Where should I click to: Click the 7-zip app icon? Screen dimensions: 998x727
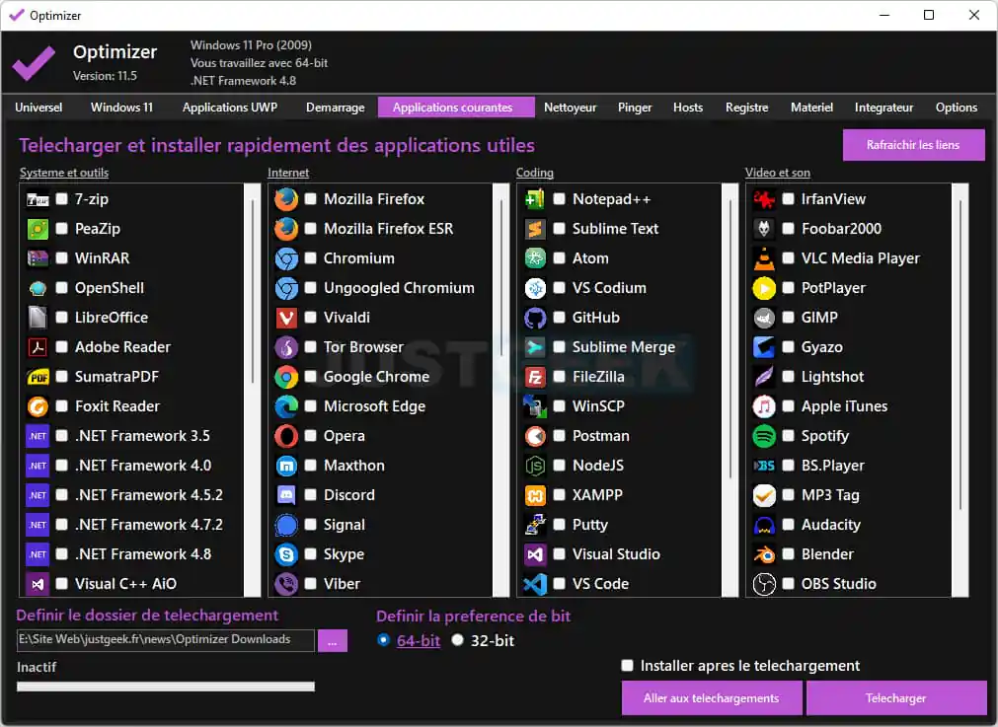coord(38,199)
